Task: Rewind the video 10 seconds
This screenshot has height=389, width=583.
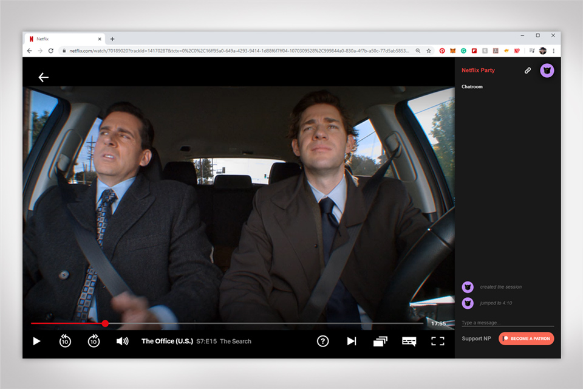Action: pos(65,341)
